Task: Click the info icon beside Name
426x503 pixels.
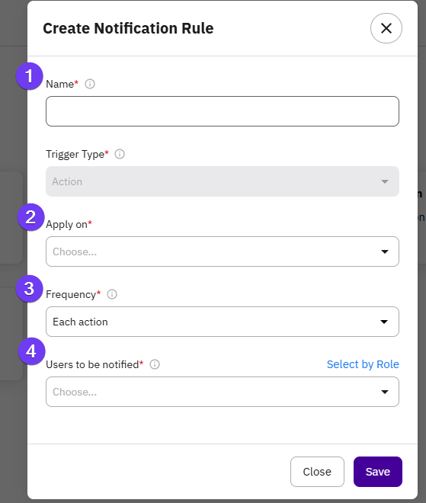Action: click(x=90, y=84)
